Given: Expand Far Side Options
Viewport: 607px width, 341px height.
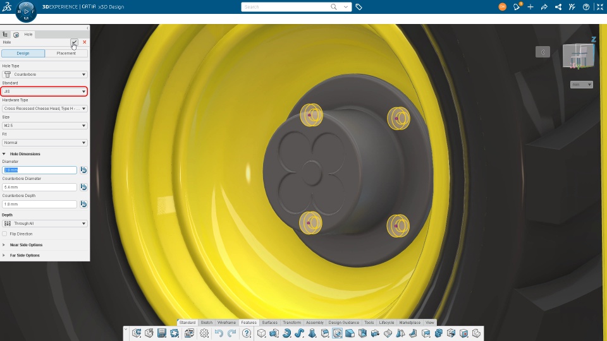Looking at the screenshot, I should 4,255.
